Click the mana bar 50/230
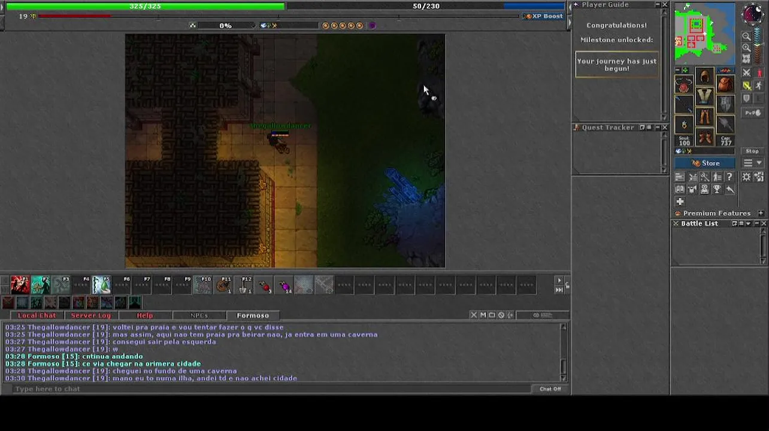This screenshot has height=431, width=769. [426, 6]
